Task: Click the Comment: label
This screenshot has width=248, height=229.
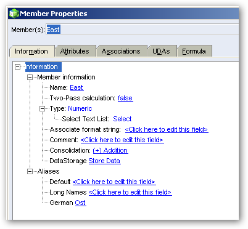Action: pyautogui.click(x=64, y=140)
